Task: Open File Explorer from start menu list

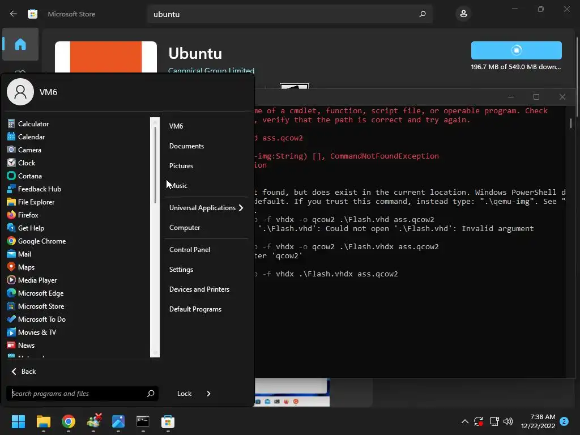Action: point(31,202)
